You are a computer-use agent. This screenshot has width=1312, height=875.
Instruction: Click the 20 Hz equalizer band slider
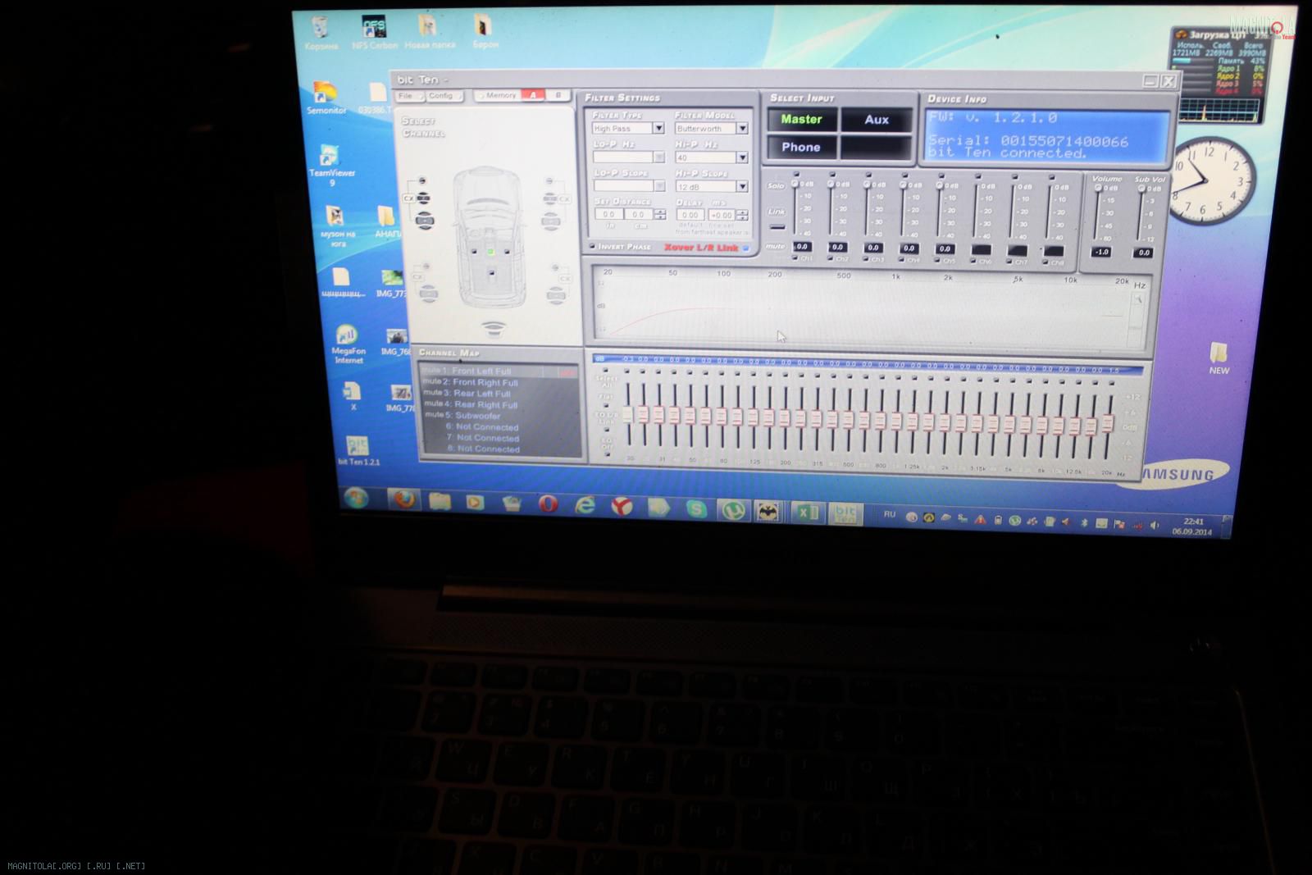pyautogui.click(x=627, y=414)
